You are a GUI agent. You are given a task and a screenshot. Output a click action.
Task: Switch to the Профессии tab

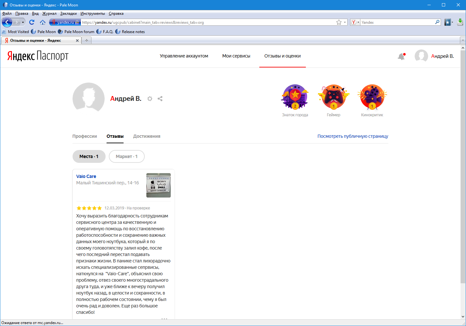pyautogui.click(x=84, y=136)
